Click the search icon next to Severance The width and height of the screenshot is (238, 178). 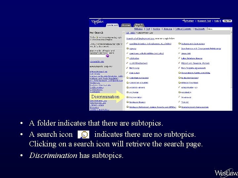(x=179, y=97)
